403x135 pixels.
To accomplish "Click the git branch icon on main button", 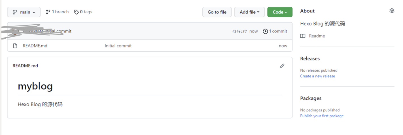I will click(15, 12).
